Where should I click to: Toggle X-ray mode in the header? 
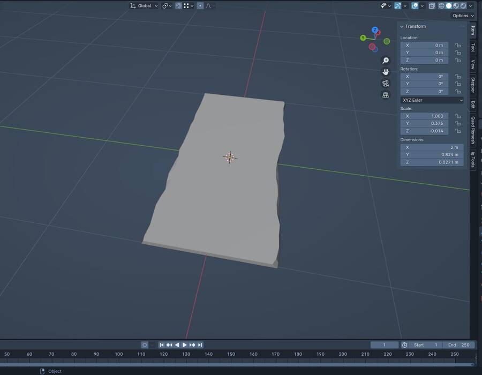coord(432,6)
